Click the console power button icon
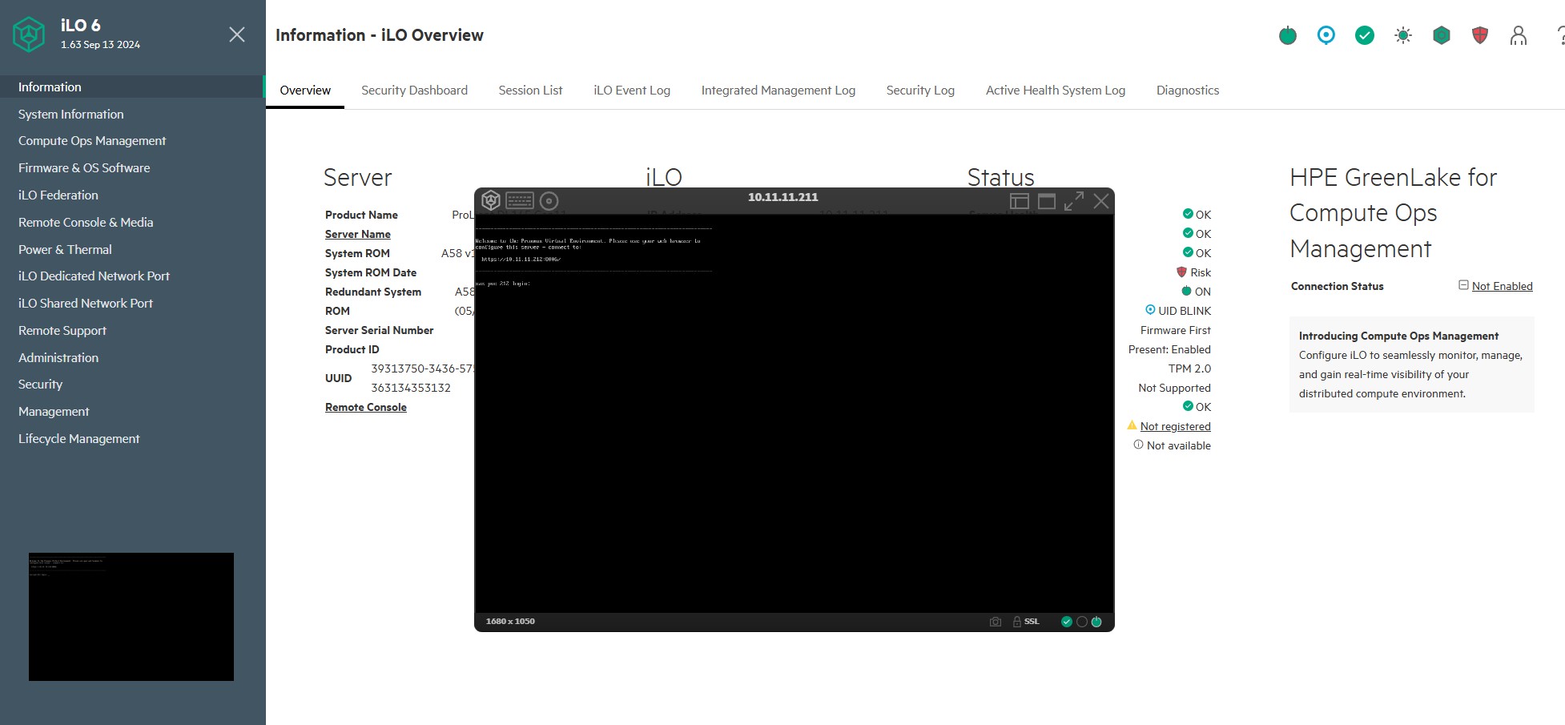 pyautogui.click(x=1096, y=622)
